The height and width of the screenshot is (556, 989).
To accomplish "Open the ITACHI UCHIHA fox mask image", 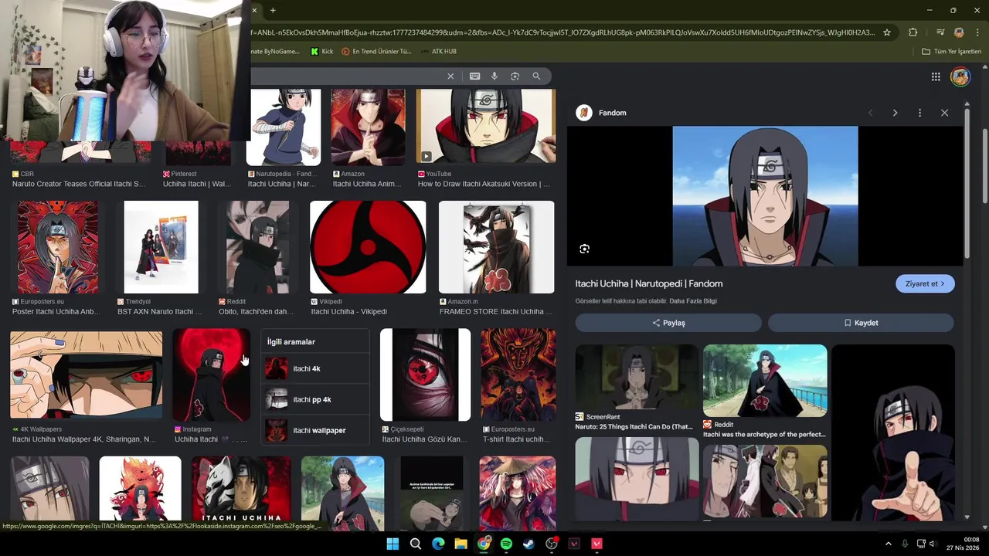I will 241,490.
